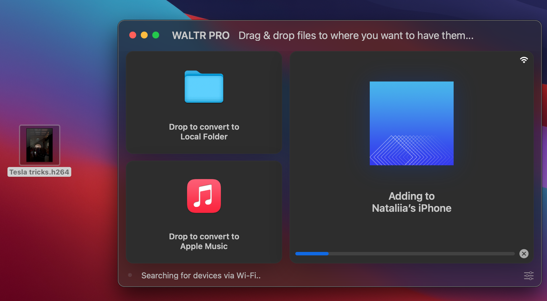Open settings via the sliders icon
This screenshot has height=301, width=547.
(x=529, y=276)
